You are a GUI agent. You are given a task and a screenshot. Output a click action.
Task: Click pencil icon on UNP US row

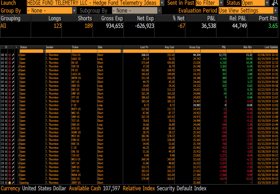tap(13, 94)
